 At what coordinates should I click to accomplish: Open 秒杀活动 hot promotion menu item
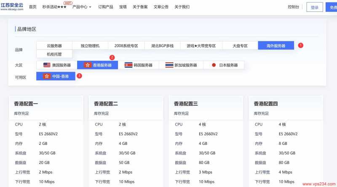pyautogui.click(x=54, y=7)
